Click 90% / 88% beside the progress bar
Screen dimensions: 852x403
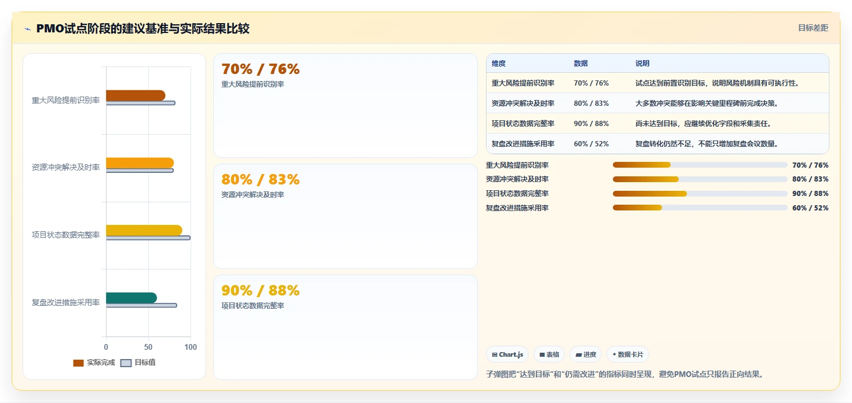pyautogui.click(x=810, y=194)
